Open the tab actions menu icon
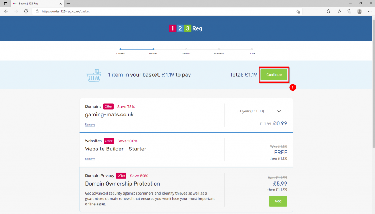 tap(5, 4)
